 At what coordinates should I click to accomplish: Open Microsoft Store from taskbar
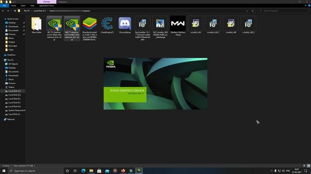tap(99, 171)
